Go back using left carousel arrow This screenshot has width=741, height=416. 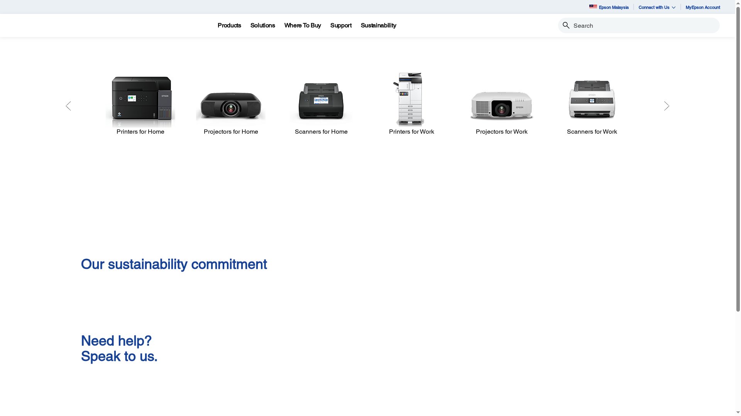(x=68, y=106)
